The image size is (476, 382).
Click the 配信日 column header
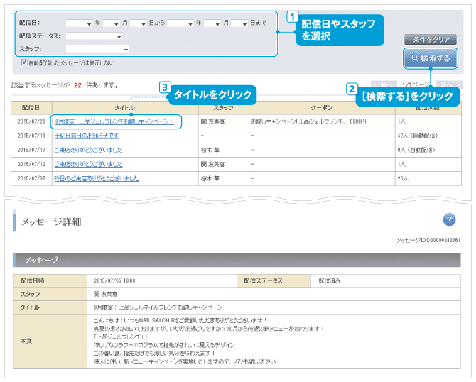(31, 107)
